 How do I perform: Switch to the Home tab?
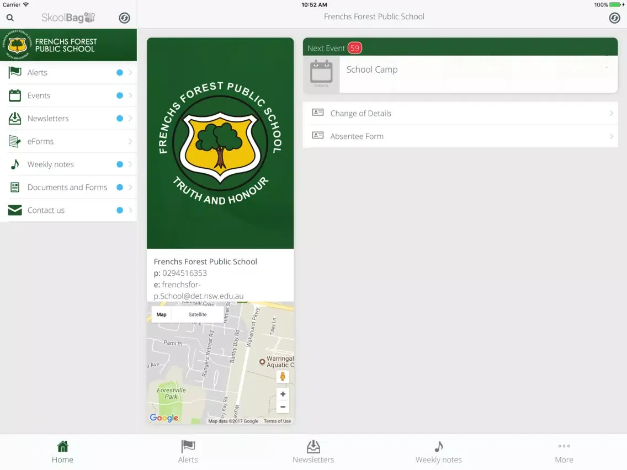click(62, 452)
